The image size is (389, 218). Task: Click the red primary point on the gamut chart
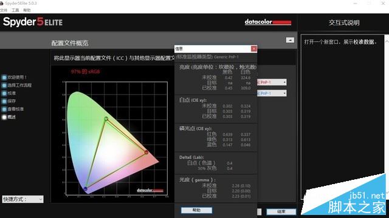[146, 152]
